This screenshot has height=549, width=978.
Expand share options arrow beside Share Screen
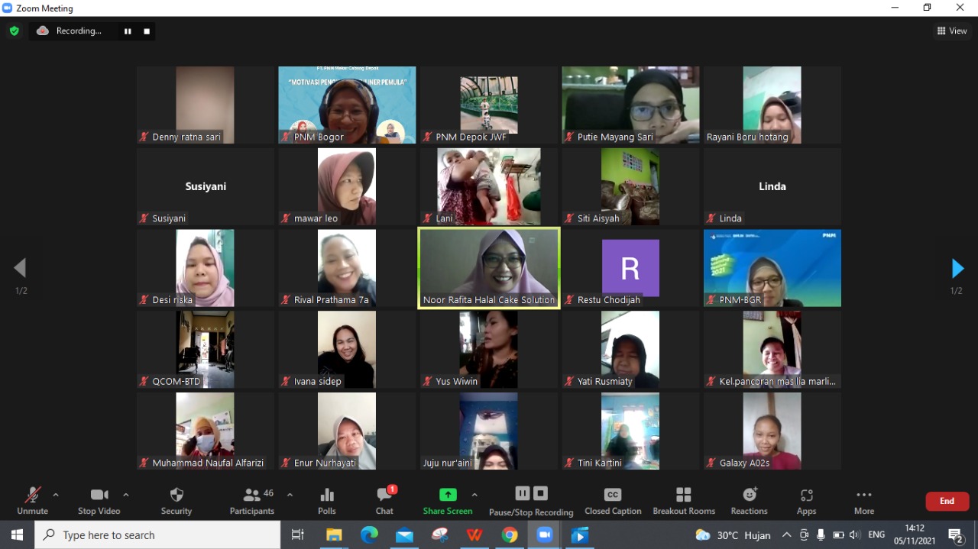474,495
